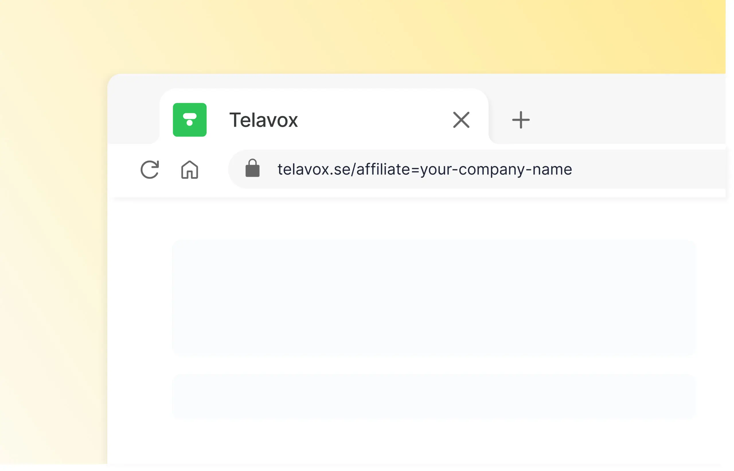Viewport: 734px width, 471px height.
Task: Click the empty tab strip right of the plus
Action: (x=627, y=120)
